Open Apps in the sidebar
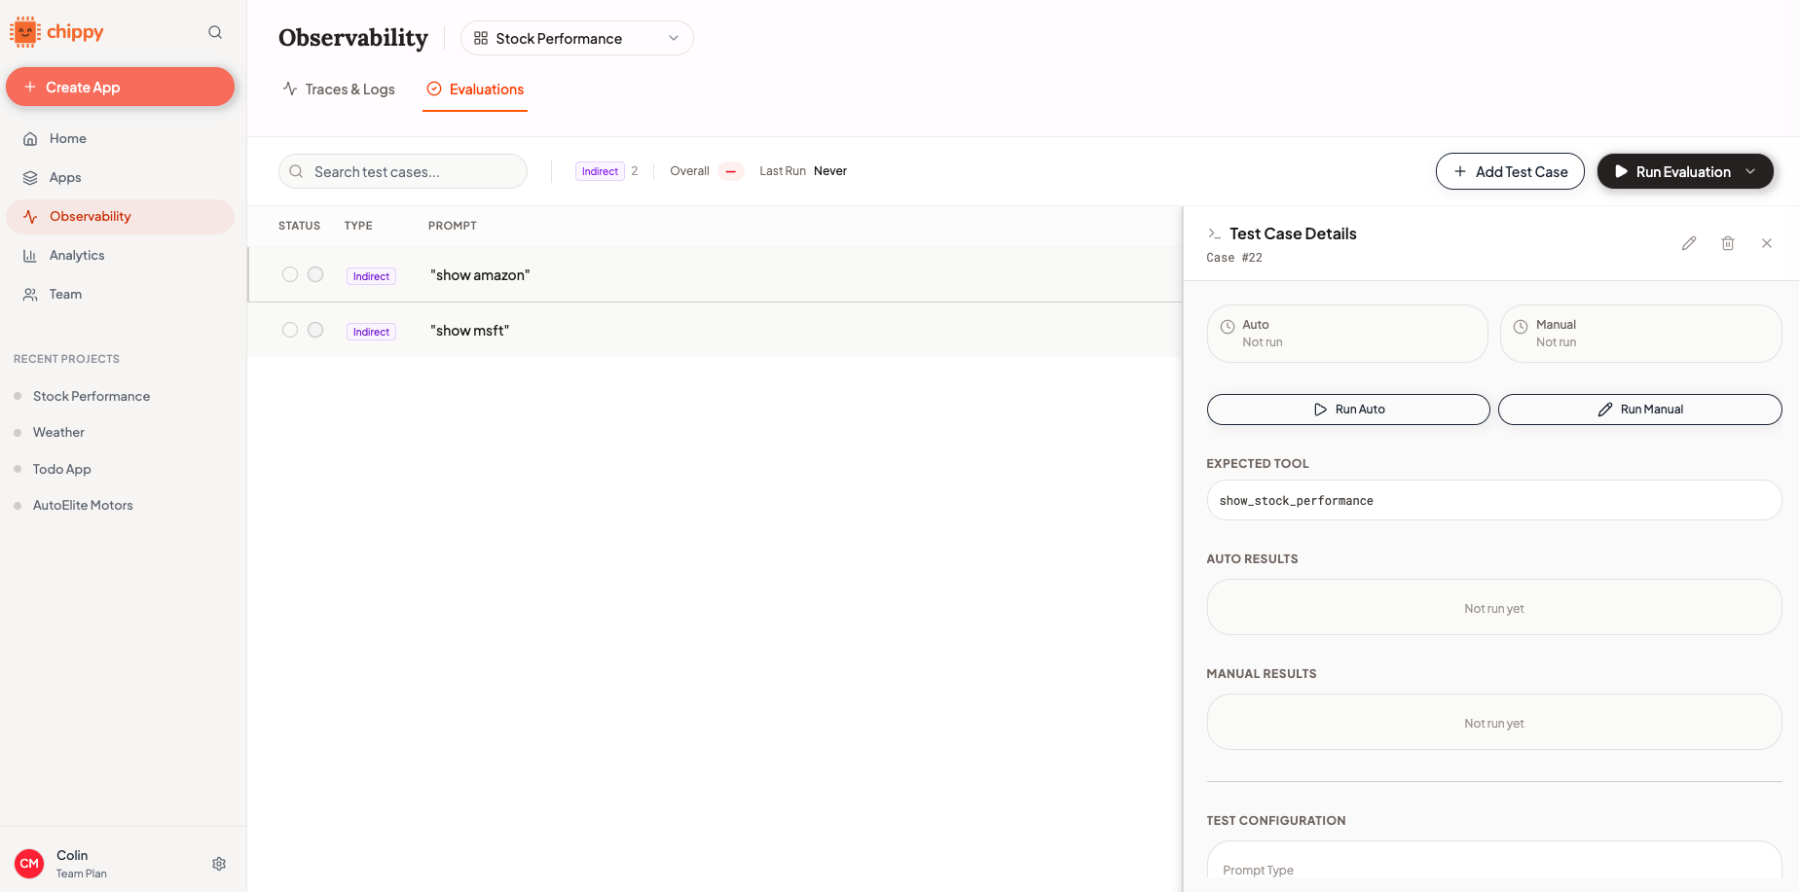Image resolution: width=1799 pixels, height=892 pixels. [x=120, y=177]
